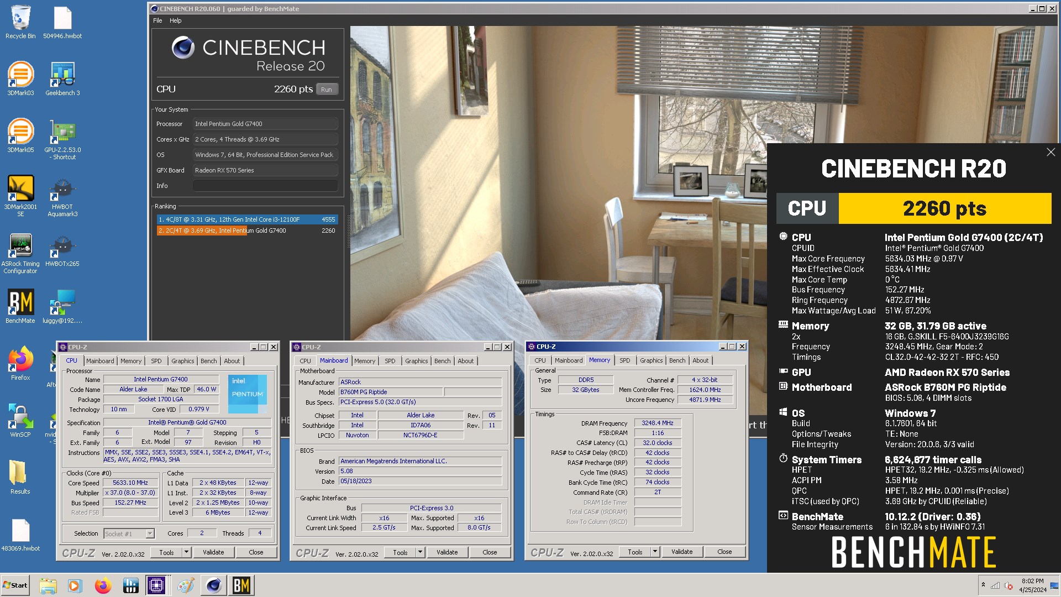Screen dimensions: 1061x597
Task: Click Close button in middle CPU-Z window
Action: click(490, 552)
